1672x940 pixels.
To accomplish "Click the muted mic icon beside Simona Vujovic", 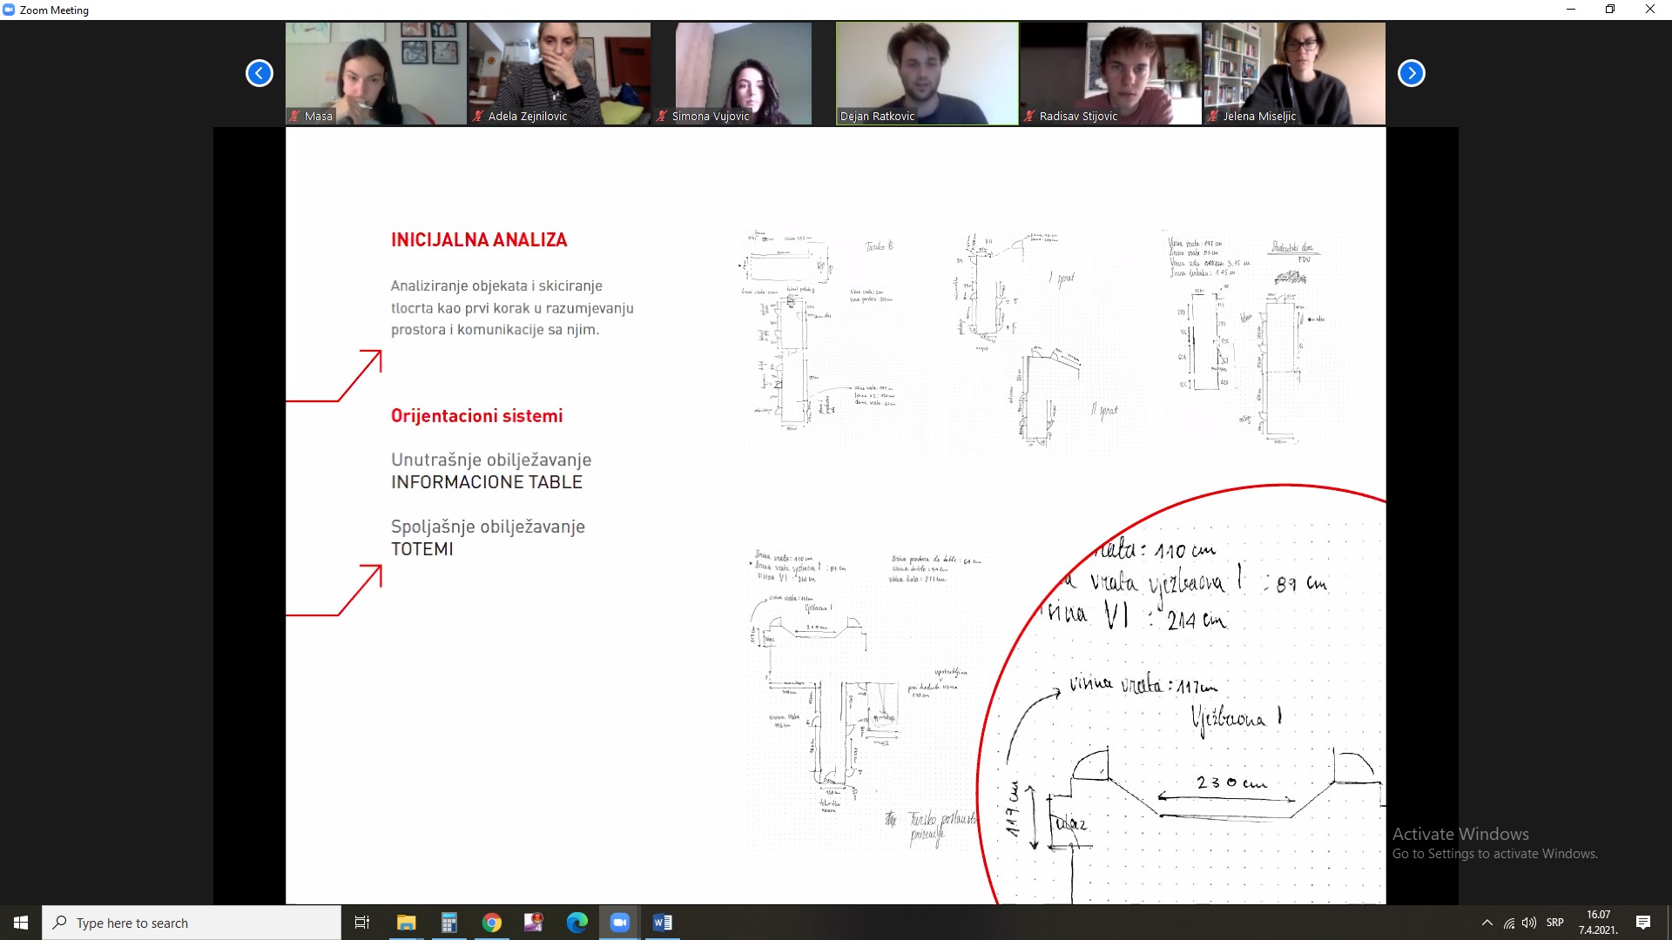I will (662, 116).
